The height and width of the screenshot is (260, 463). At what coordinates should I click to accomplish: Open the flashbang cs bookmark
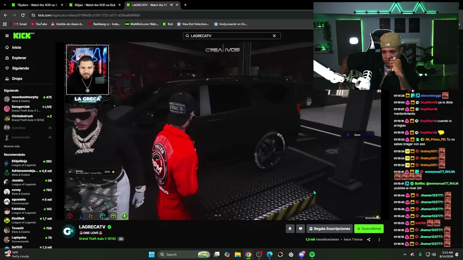tap(104, 24)
